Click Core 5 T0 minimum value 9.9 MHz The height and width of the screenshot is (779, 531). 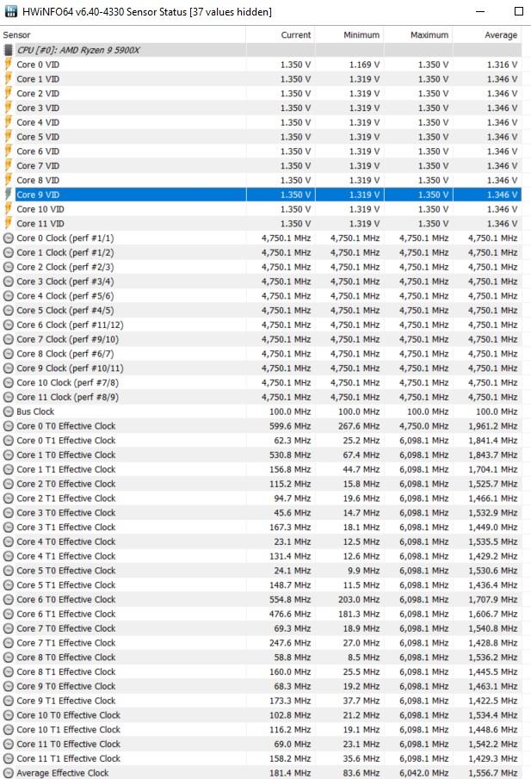tap(364, 571)
